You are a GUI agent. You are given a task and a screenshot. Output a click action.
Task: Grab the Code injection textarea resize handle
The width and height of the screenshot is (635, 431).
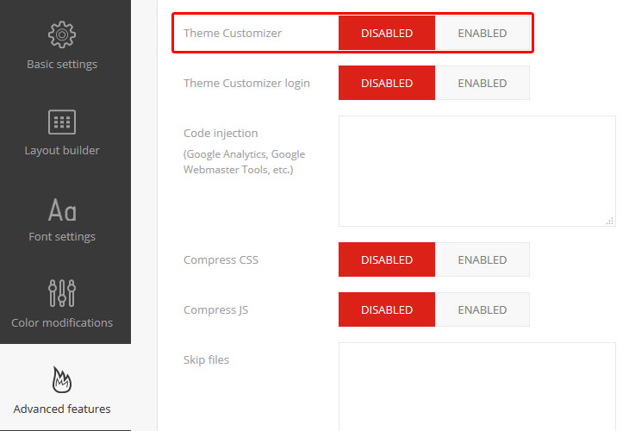pyautogui.click(x=610, y=221)
